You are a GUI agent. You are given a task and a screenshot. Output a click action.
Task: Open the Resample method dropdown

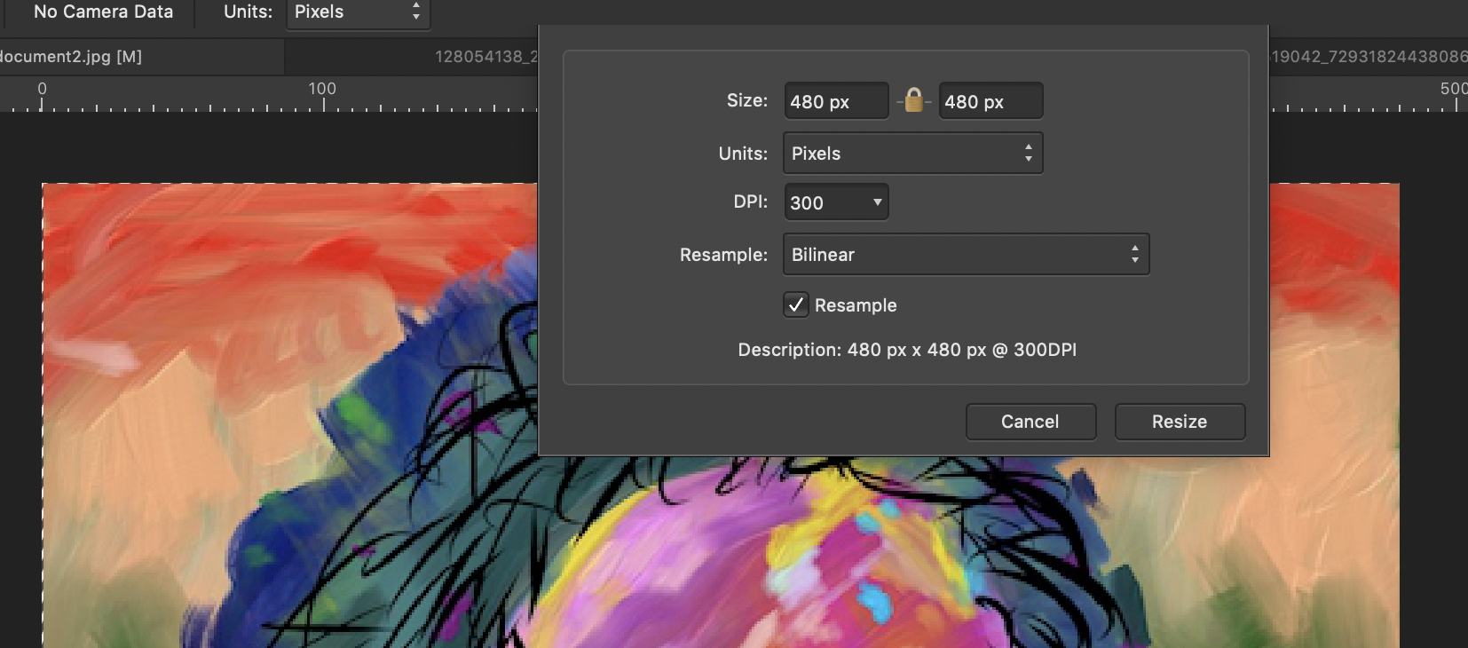[966, 255]
